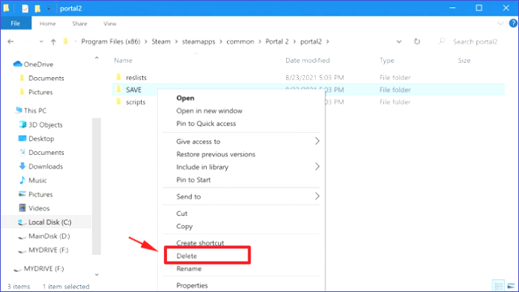Click Portal 2 breadcrumb segment

pos(277,42)
